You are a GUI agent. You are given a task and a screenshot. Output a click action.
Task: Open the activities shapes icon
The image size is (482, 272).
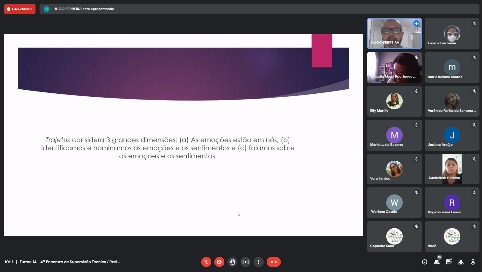[461, 262]
